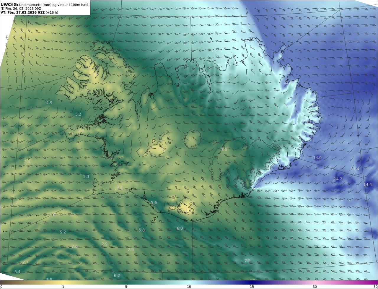Select the VT: Fös. 27.02.2026 01Z line
Image resolution: width=378 pixels, height=289 pixels.
(29, 13)
